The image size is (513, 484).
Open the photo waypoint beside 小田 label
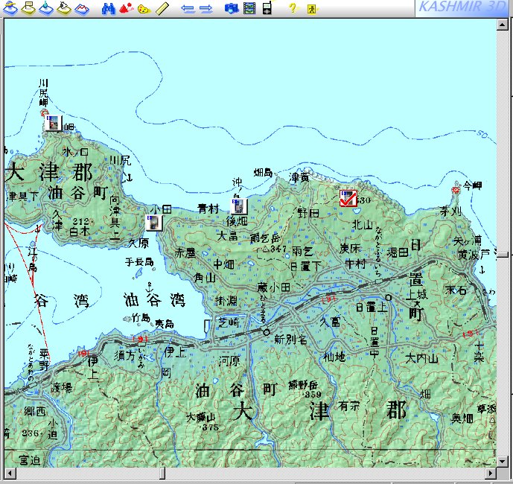point(153,222)
